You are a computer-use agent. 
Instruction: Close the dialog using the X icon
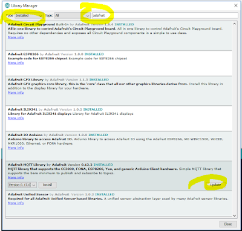pos(236,5)
